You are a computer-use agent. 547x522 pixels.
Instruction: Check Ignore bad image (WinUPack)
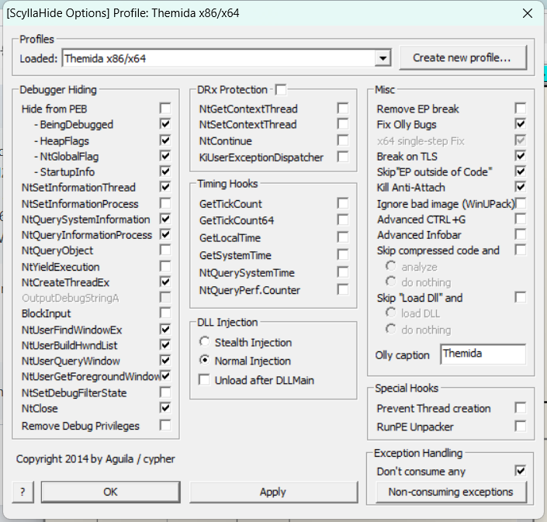tap(521, 203)
